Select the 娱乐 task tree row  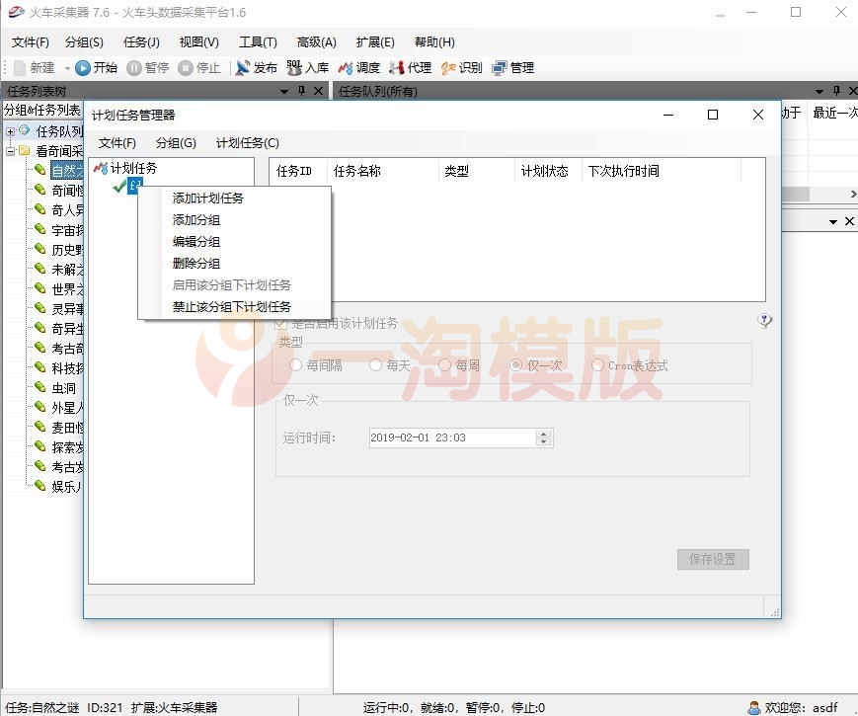point(66,487)
